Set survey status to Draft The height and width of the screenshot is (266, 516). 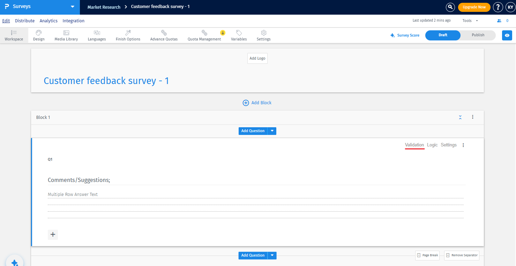[443, 35]
